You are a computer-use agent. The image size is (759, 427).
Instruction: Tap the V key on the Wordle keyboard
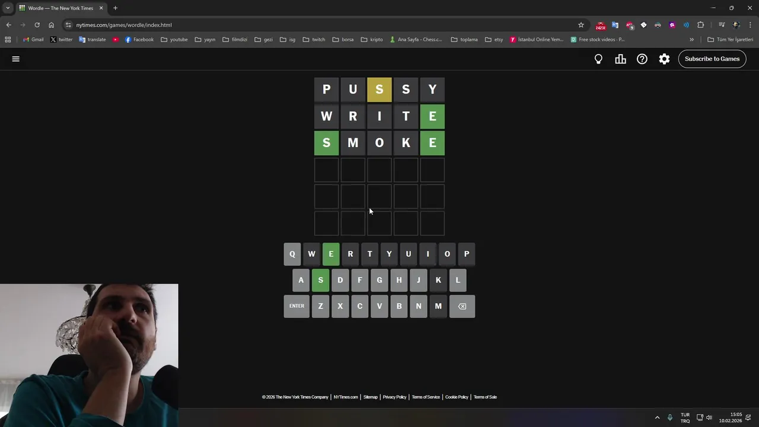(x=379, y=306)
